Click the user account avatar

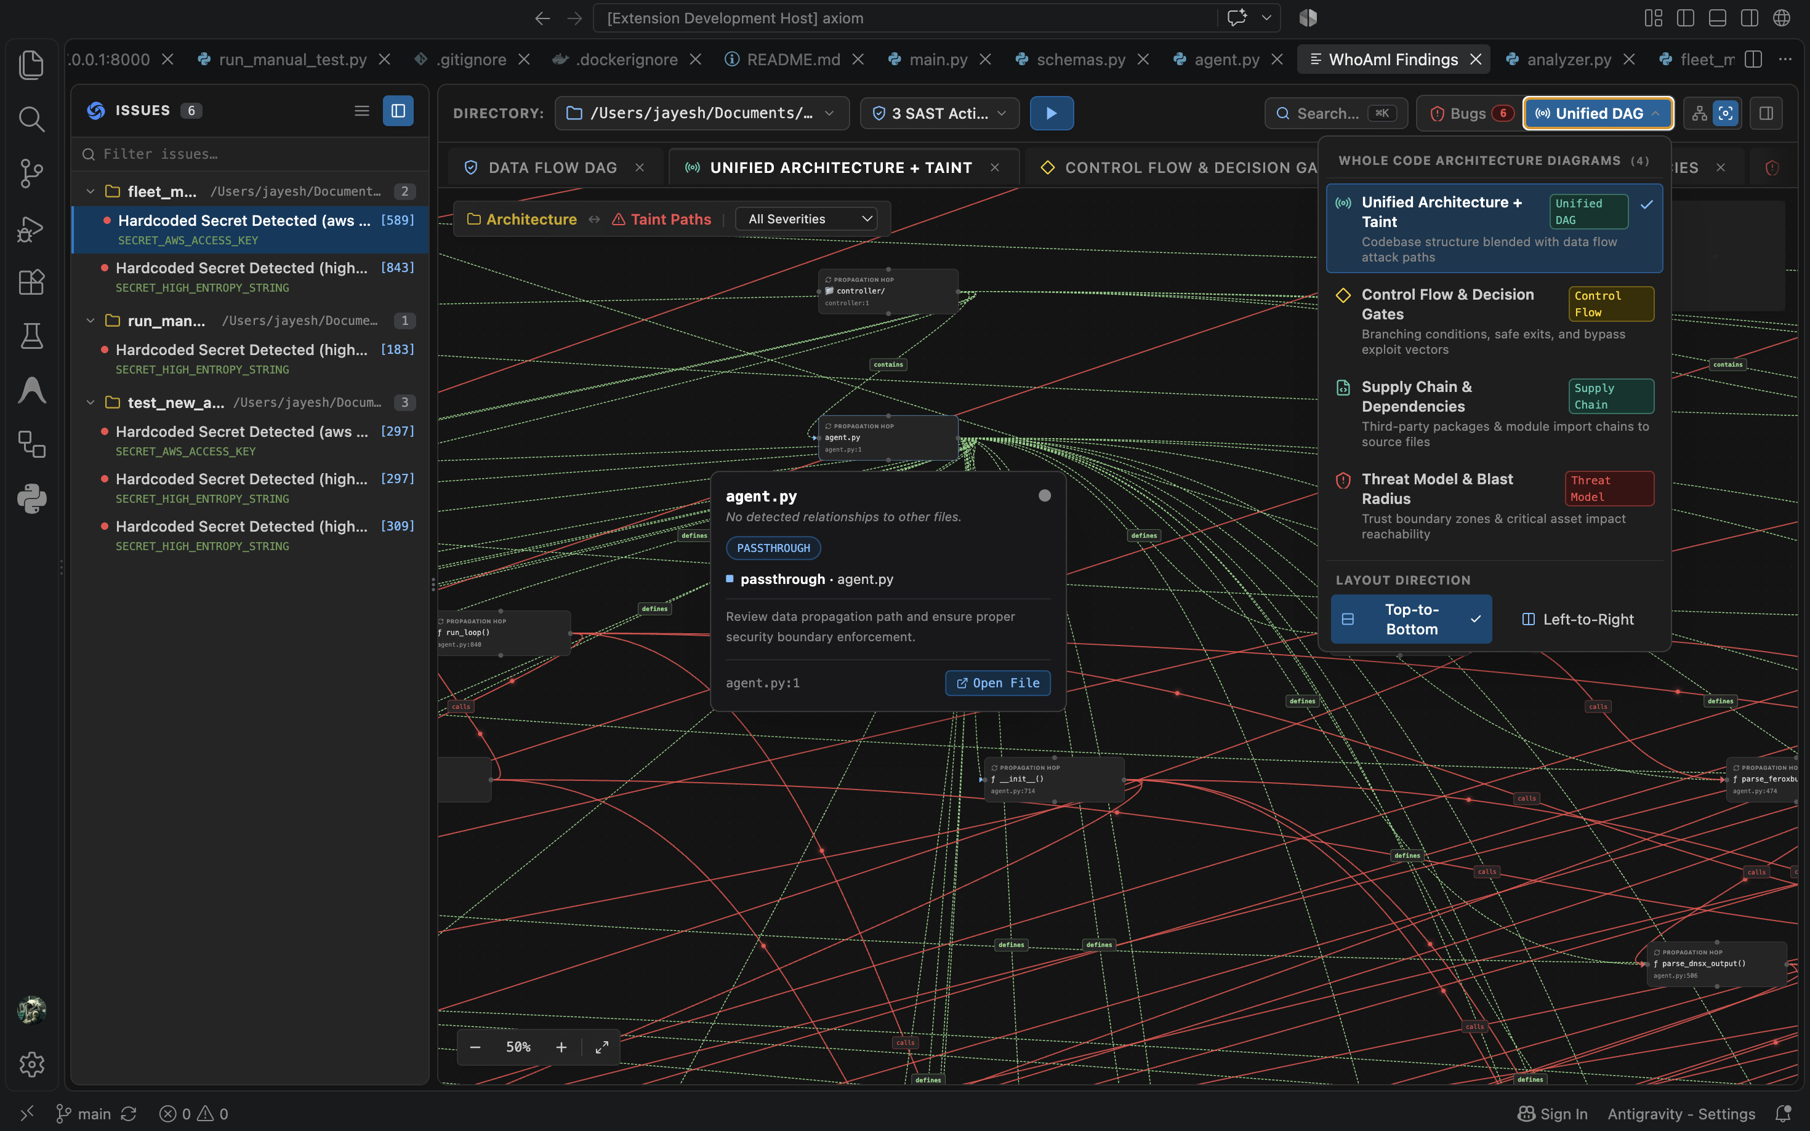click(x=31, y=1010)
